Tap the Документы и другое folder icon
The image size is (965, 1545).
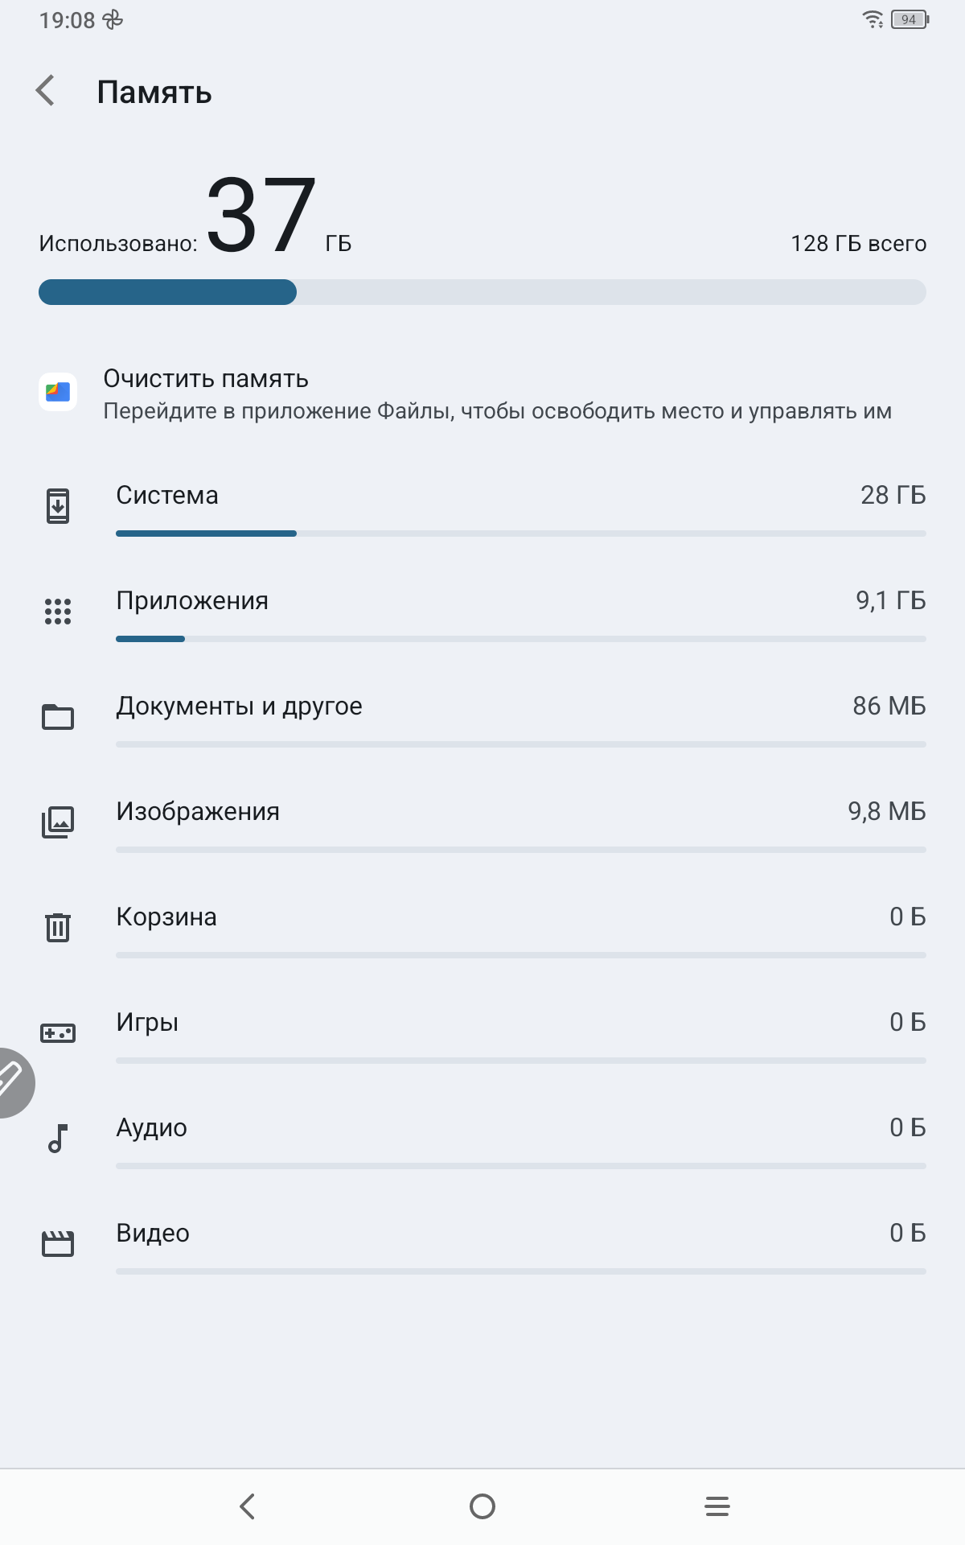[x=58, y=716]
